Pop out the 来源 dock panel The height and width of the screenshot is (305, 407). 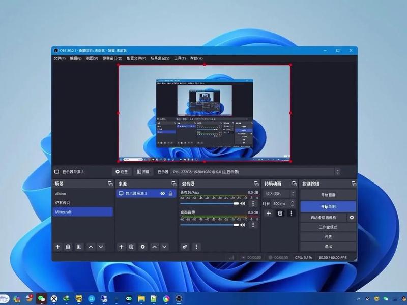[174, 184]
